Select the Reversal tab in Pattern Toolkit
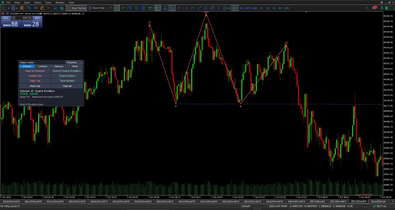Screen dimensions: 395x210 pyautogui.click(x=27, y=66)
